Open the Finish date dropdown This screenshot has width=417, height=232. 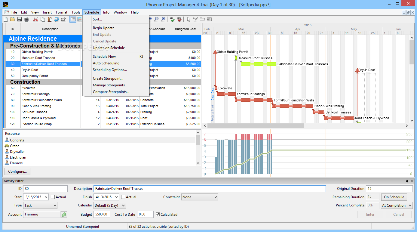tap(116, 197)
